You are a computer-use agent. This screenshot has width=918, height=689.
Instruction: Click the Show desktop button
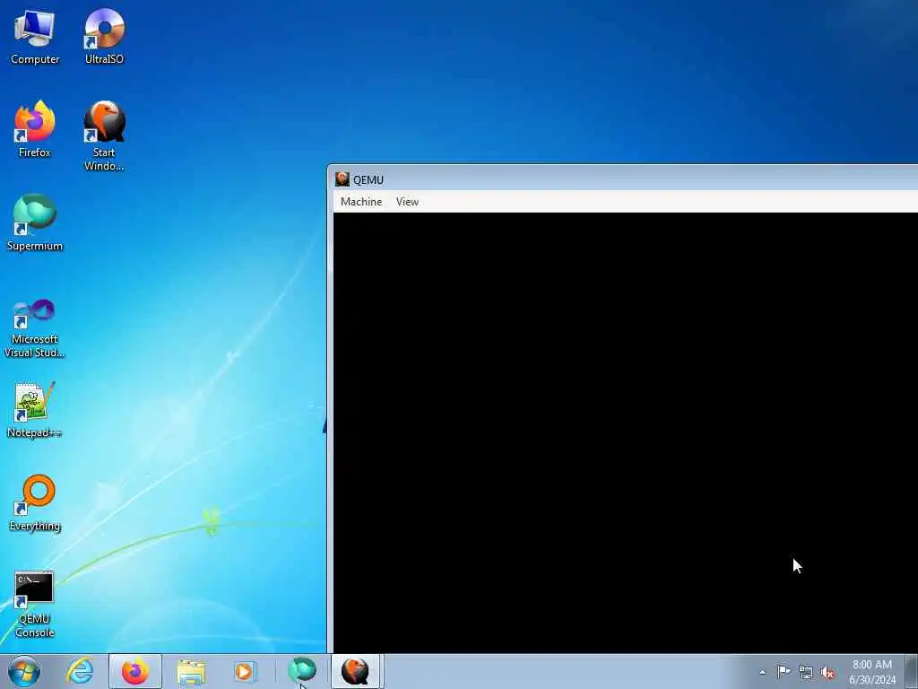click(x=911, y=671)
